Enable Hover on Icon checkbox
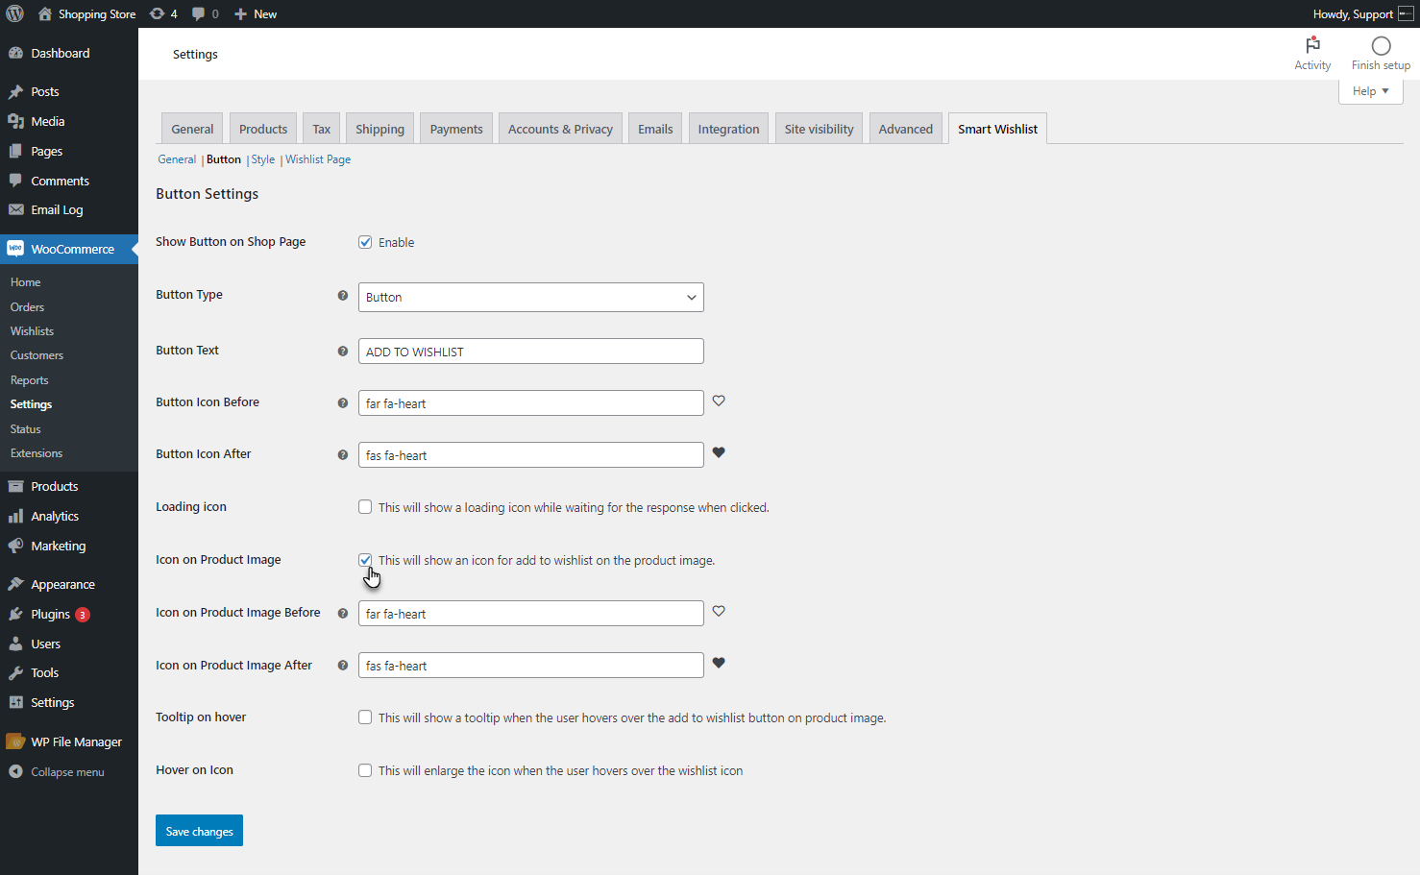Image resolution: width=1420 pixels, height=875 pixels. (365, 770)
